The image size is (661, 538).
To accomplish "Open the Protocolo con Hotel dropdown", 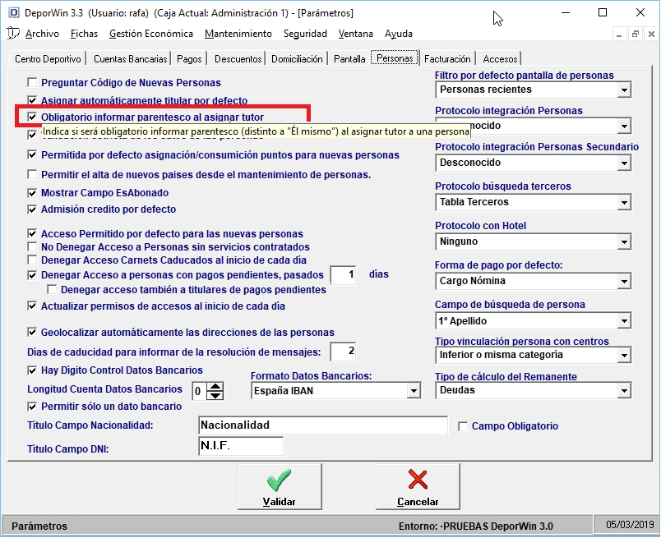I will click(624, 241).
